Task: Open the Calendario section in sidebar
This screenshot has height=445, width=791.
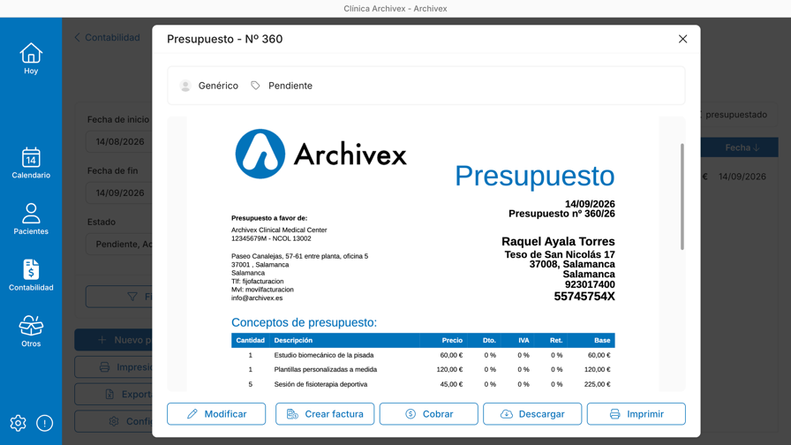Action: click(31, 163)
